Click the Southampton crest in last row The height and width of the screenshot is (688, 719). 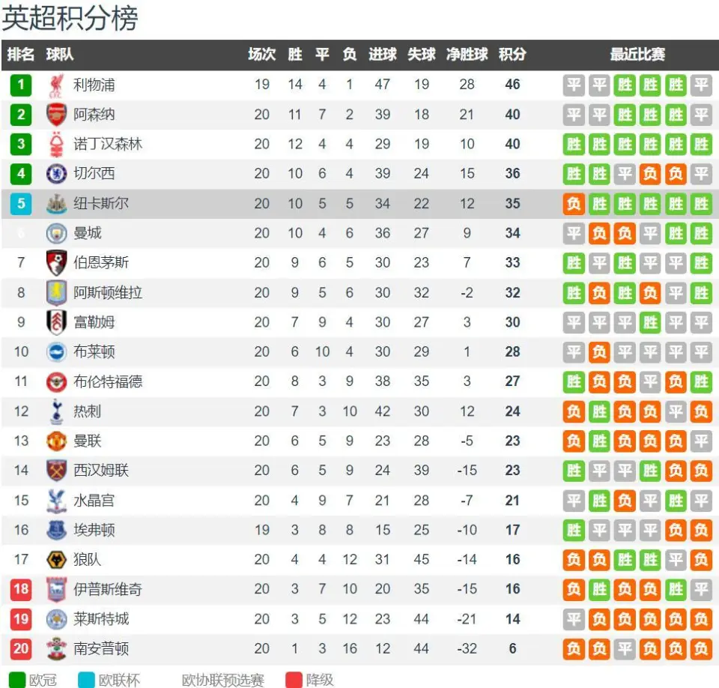[x=56, y=648]
